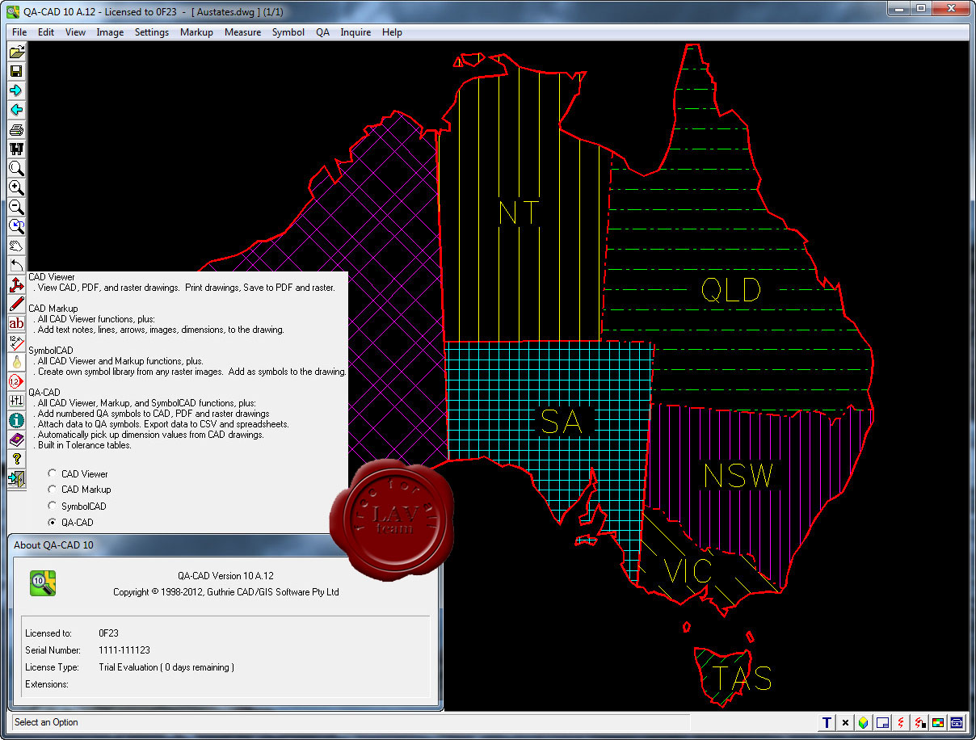976x740 pixels.
Task: Select the CAD Markup radio button
Action: point(53,489)
